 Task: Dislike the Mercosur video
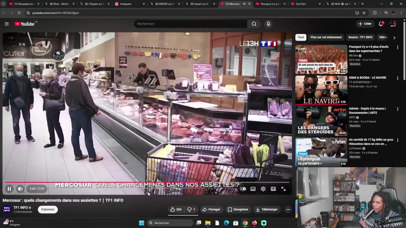click(191, 209)
